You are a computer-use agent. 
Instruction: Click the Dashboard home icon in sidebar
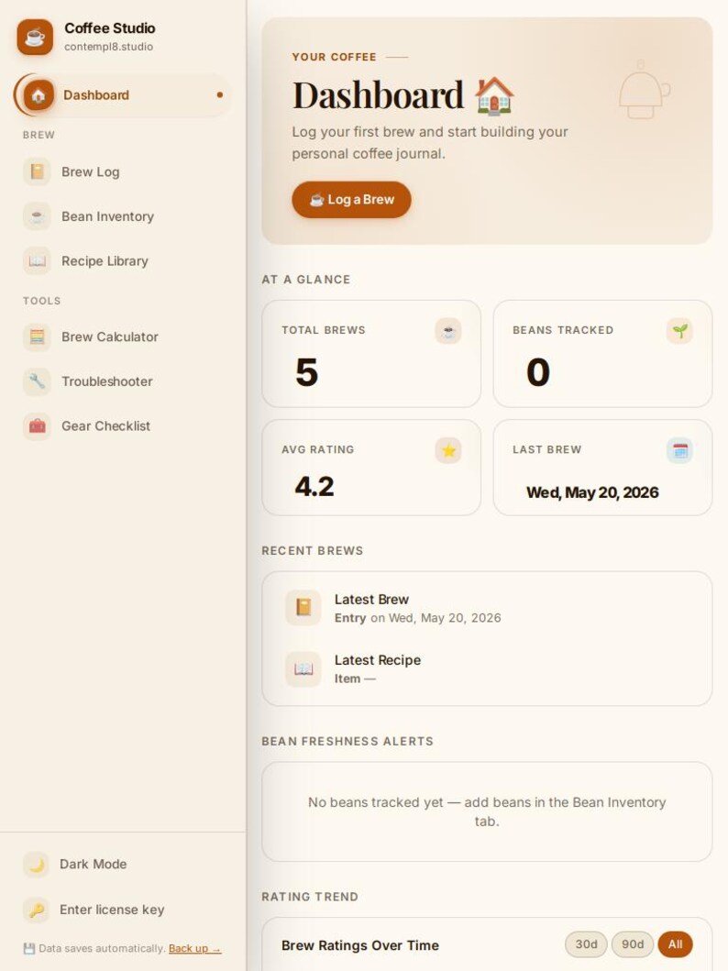pyautogui.click(x=39, y=95)
